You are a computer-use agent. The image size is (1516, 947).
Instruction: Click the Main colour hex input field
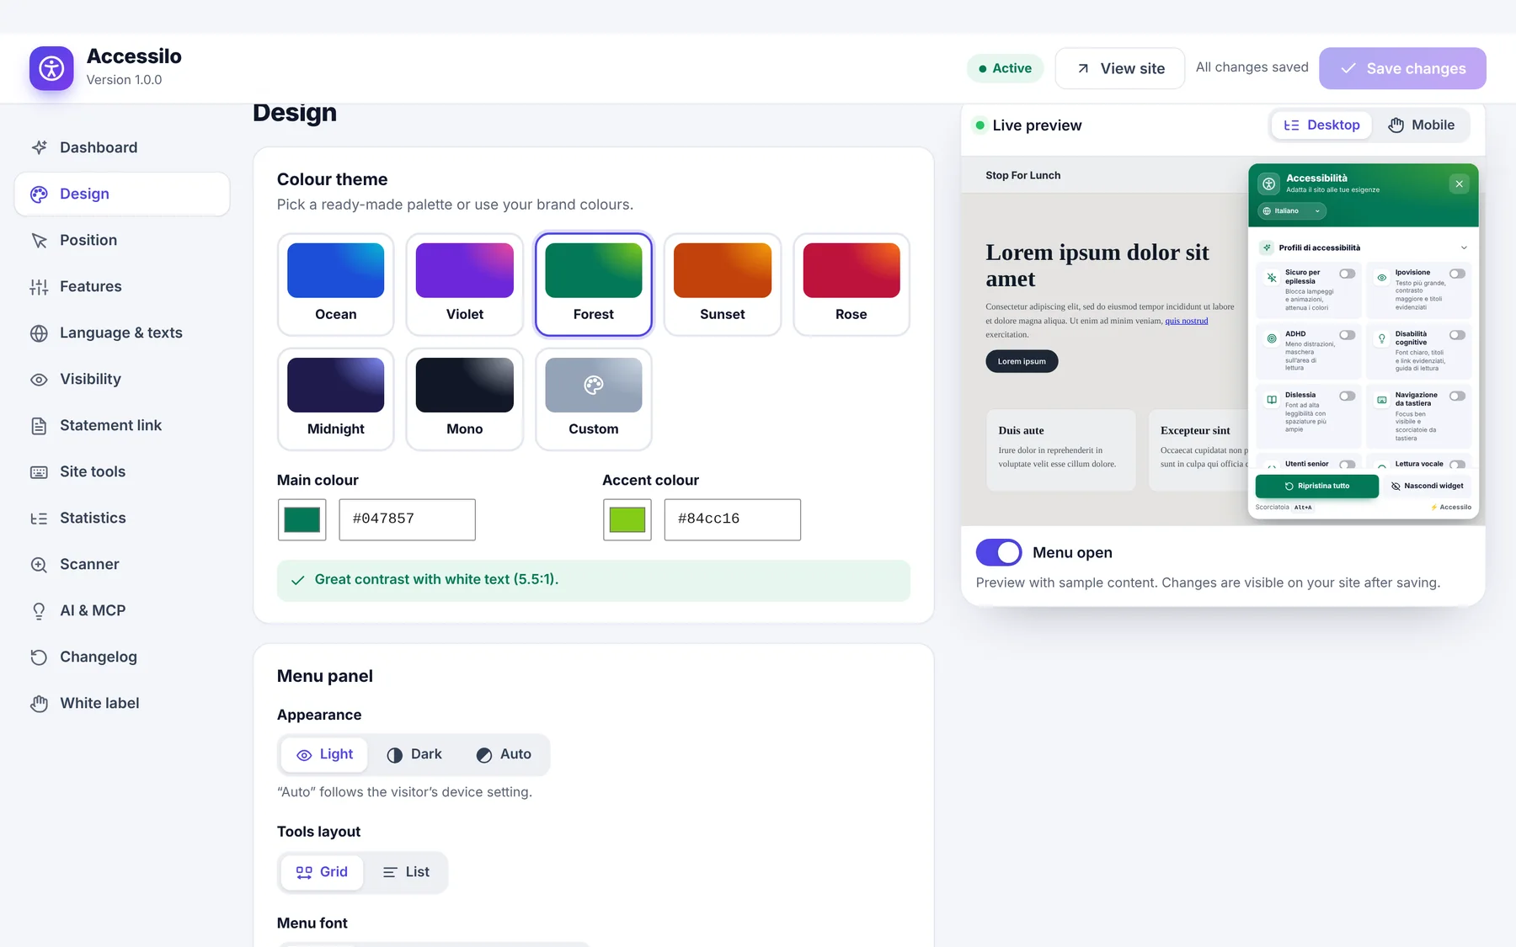(x=408, y=519)
